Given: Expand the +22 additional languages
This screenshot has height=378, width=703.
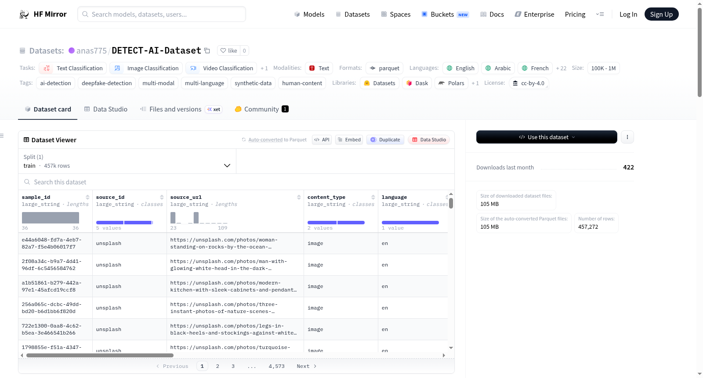Looking at the screenshot, I should (561, 68).
